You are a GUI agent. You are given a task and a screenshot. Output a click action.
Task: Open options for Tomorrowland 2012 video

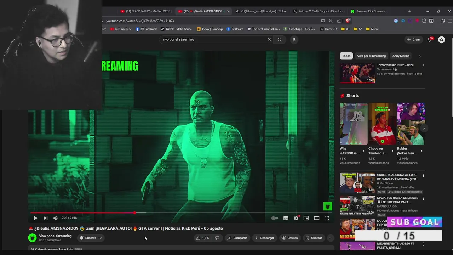click(423, 66)
